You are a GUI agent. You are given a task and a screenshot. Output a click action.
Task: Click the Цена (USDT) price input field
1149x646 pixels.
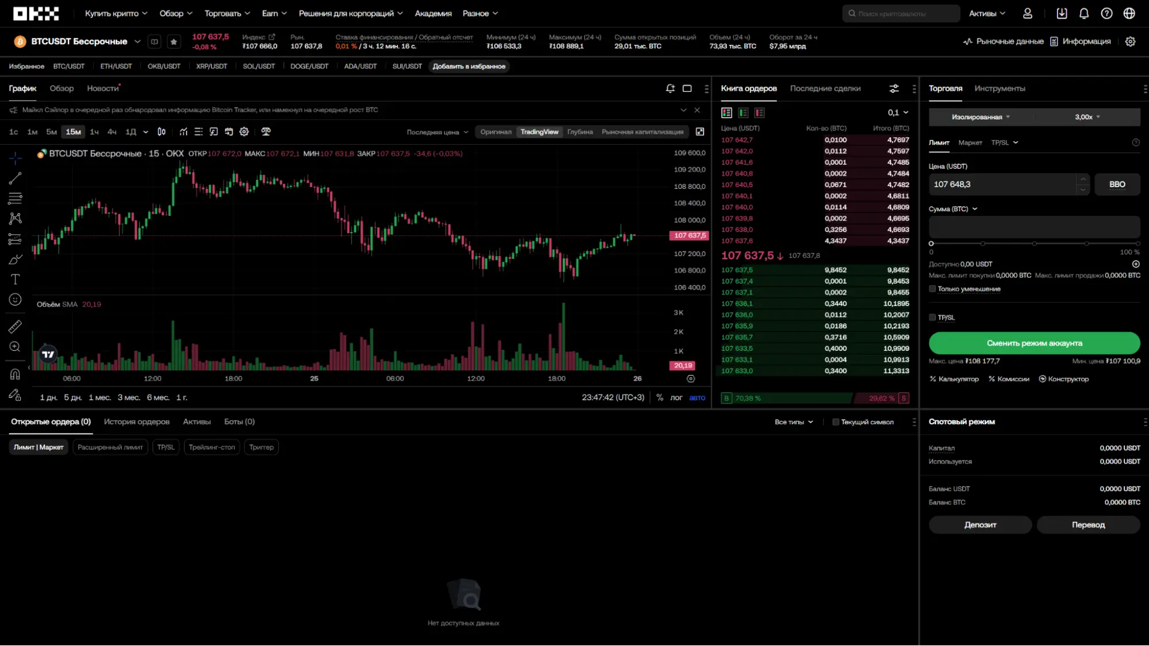point(1002,184)
